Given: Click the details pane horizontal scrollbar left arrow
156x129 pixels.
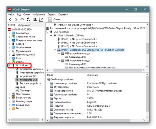Looking at the screenshot, I should point(48,120).
